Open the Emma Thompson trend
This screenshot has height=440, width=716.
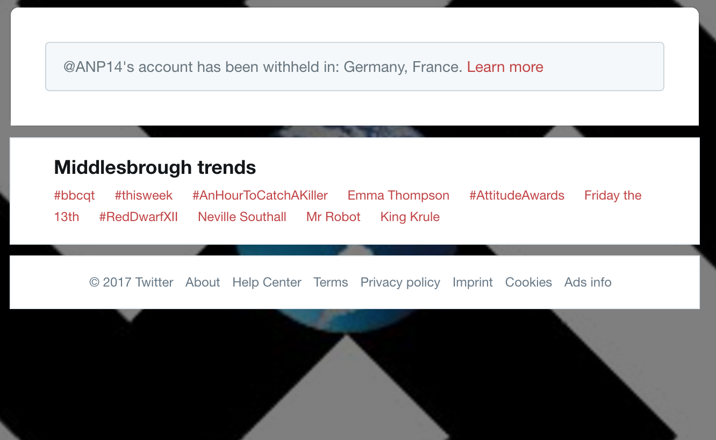coord(398,195)
